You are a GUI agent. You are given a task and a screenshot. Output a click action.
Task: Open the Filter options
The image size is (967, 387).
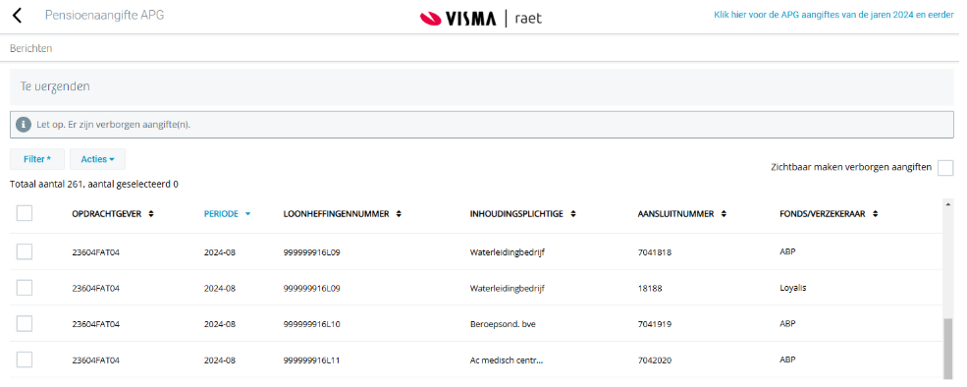(37, 159)
